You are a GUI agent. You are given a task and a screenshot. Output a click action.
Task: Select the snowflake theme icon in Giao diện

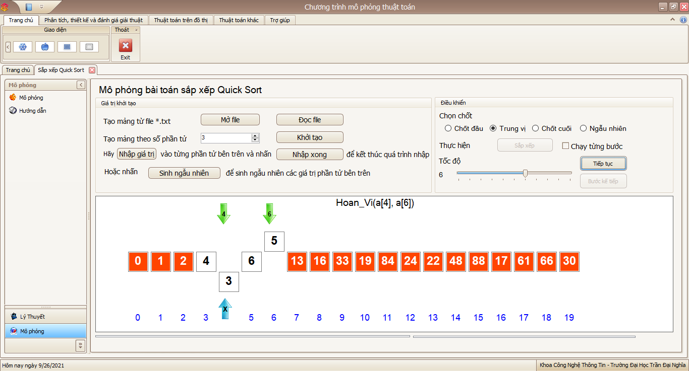tap(22, 46)
